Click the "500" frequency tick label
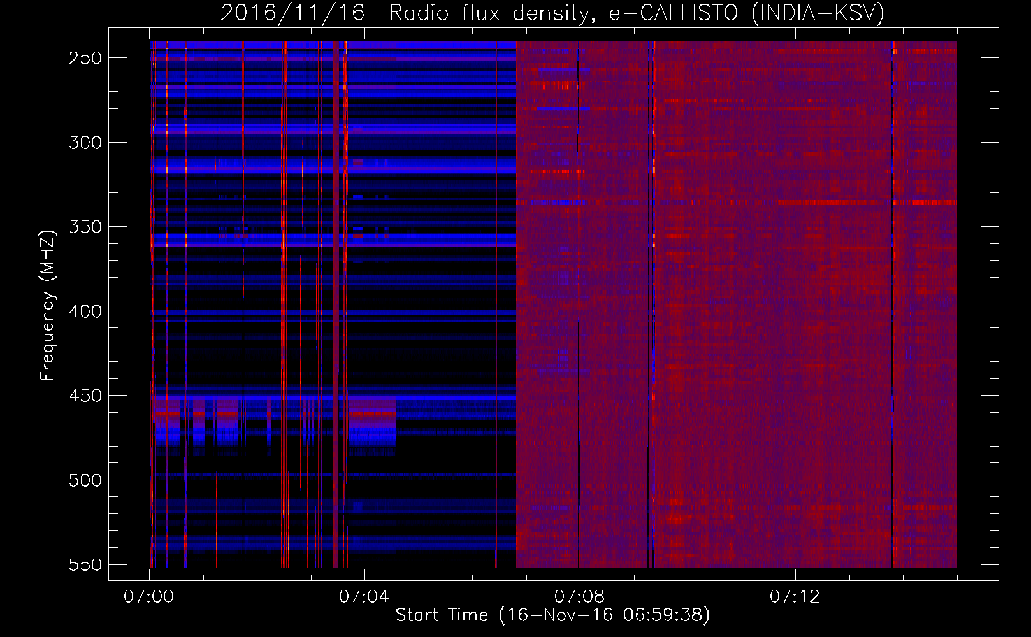Image resolution: width=1031 pixels, height=637 pixels. (85, 480)
